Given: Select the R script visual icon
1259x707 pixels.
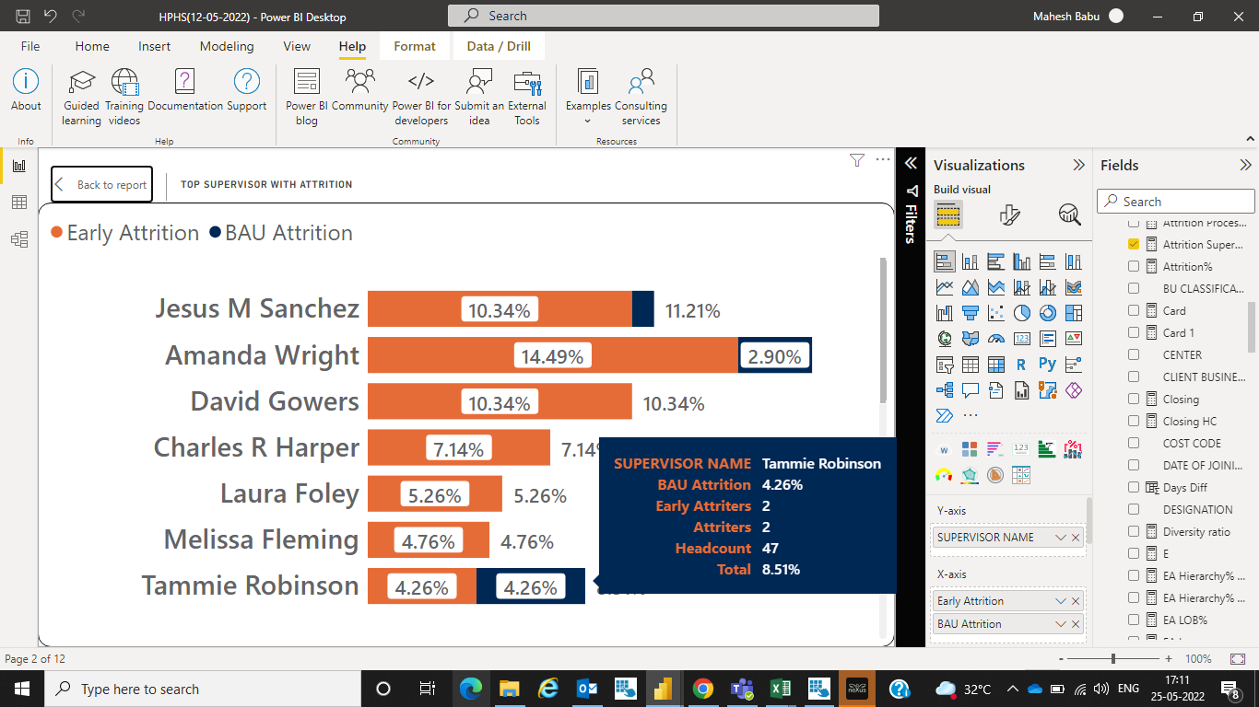Looking at the screenshot, I should (x=1021, y=365).
